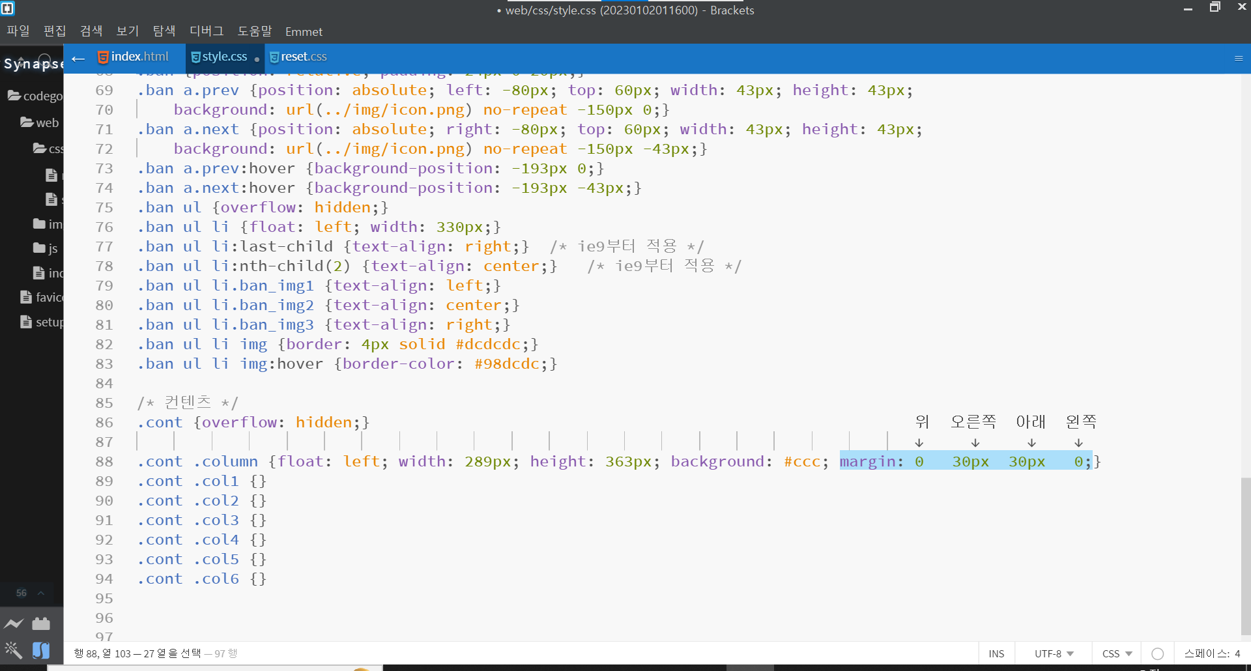Expand the img folder in file tree

pos(48,224)
